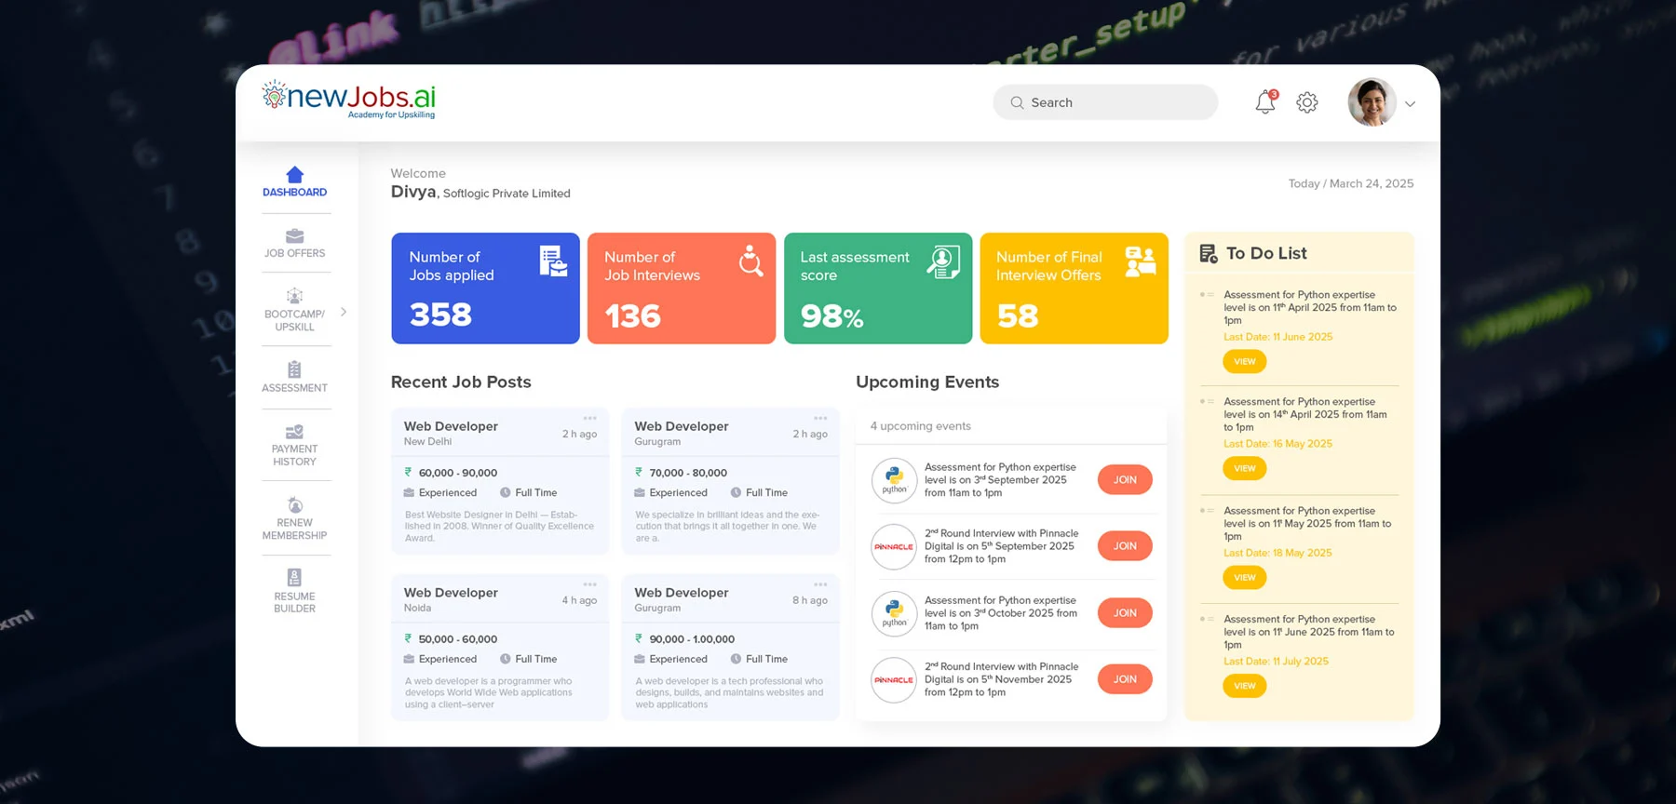
Task: Open options menu on New Delhi job post
Action: click(589, 418)
